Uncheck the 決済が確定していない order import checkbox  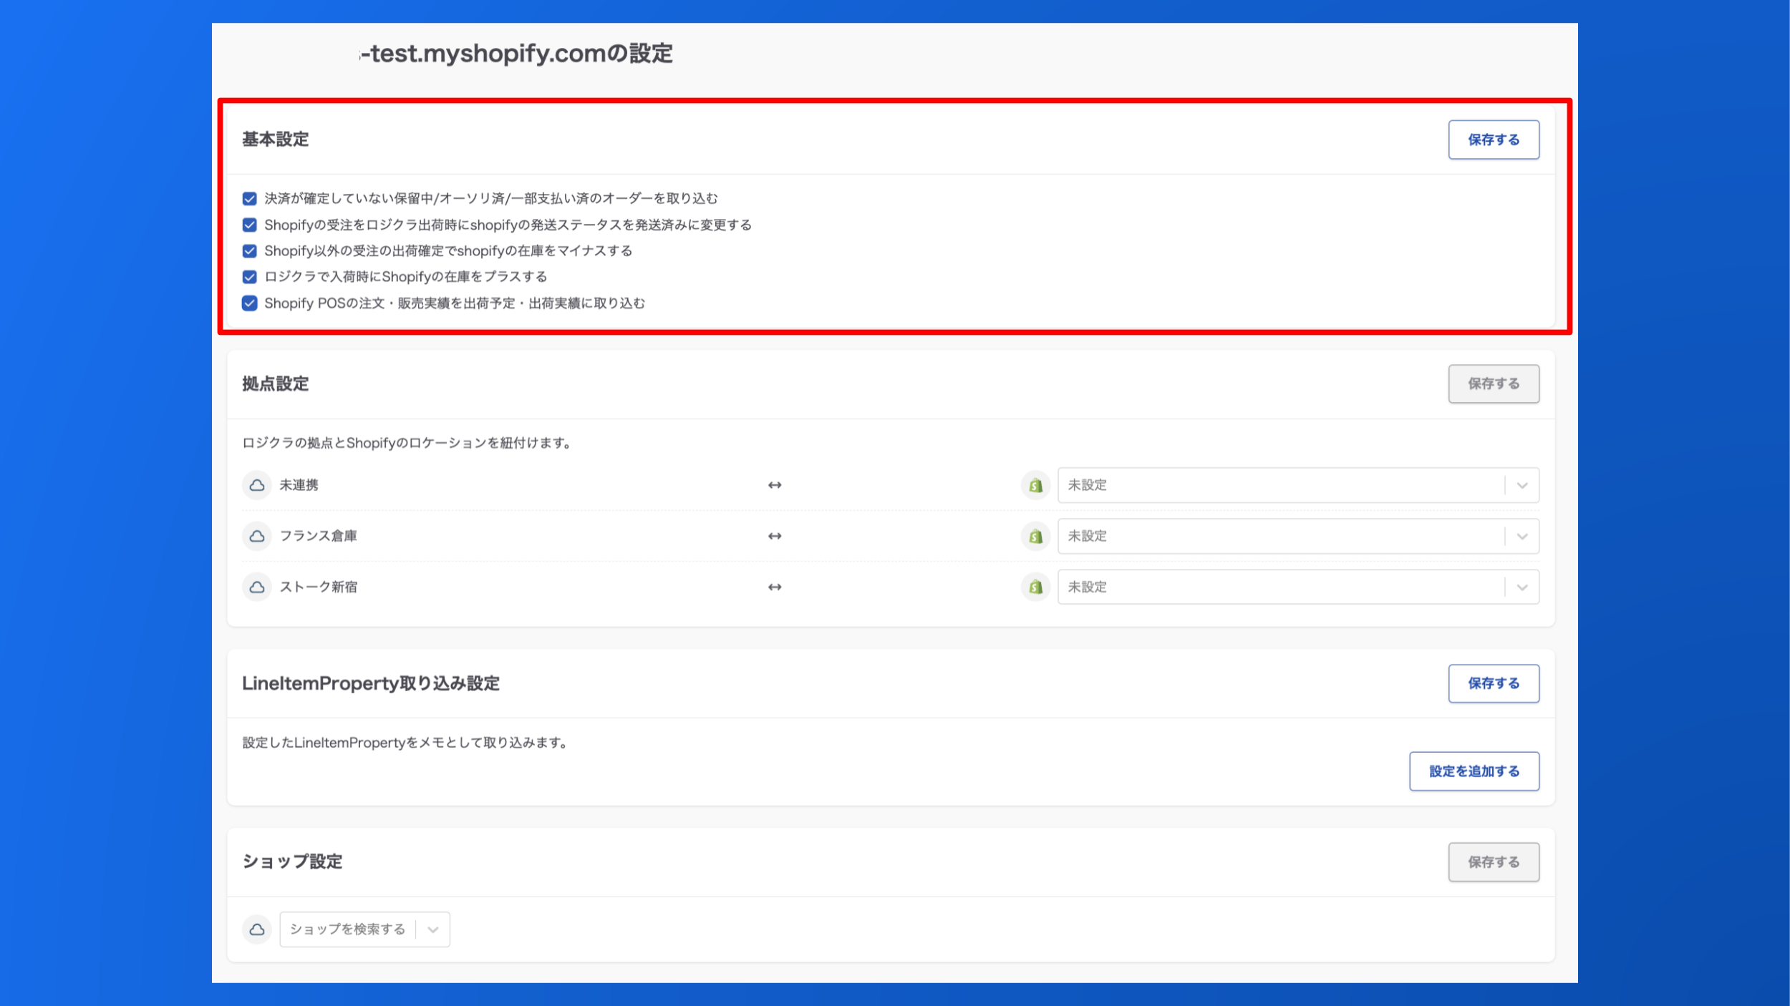(x=249, y=198)
